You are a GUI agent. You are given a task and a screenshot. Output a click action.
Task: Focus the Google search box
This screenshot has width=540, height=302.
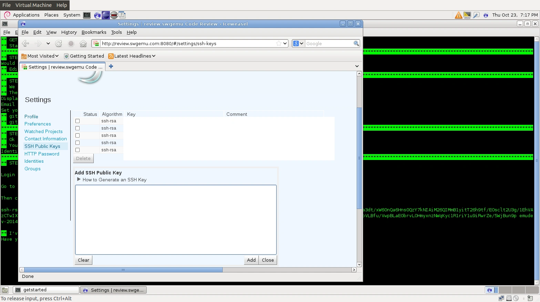pos(329,43)
